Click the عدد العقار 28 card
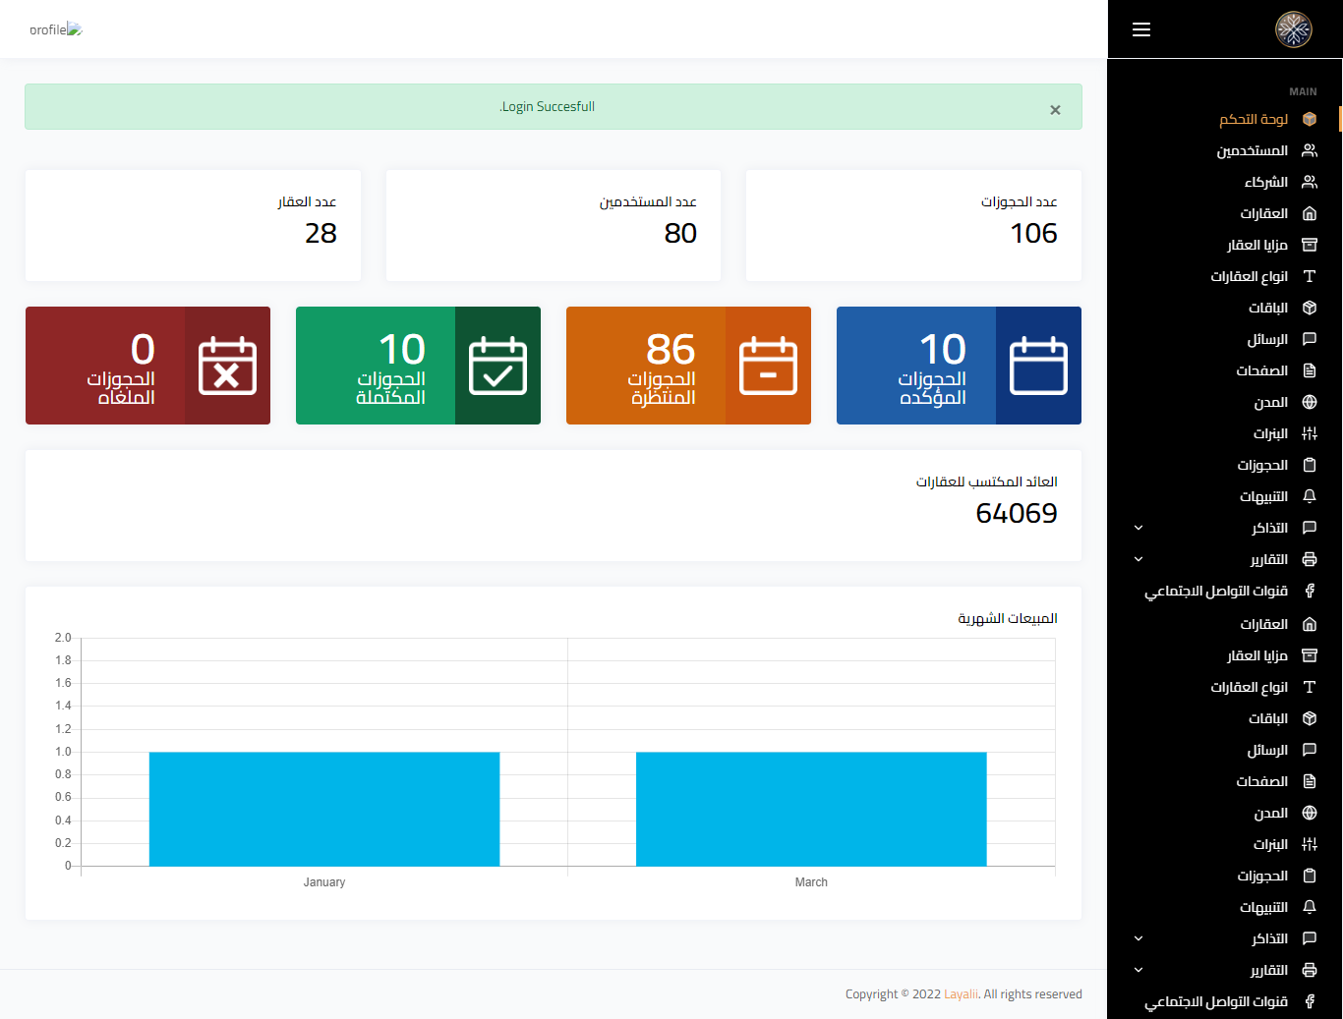Image resolution: width=1343 pixels, height=1019 pixels. click(x=193, y=225)
